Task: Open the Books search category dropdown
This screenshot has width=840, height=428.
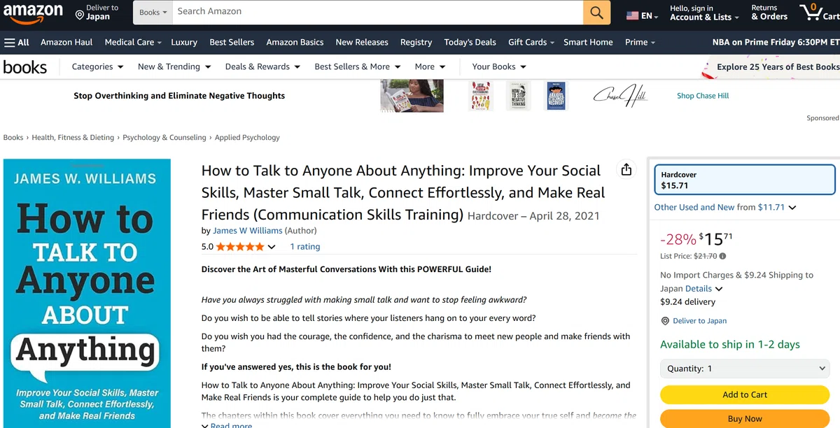Action: (x=153, y=12)
